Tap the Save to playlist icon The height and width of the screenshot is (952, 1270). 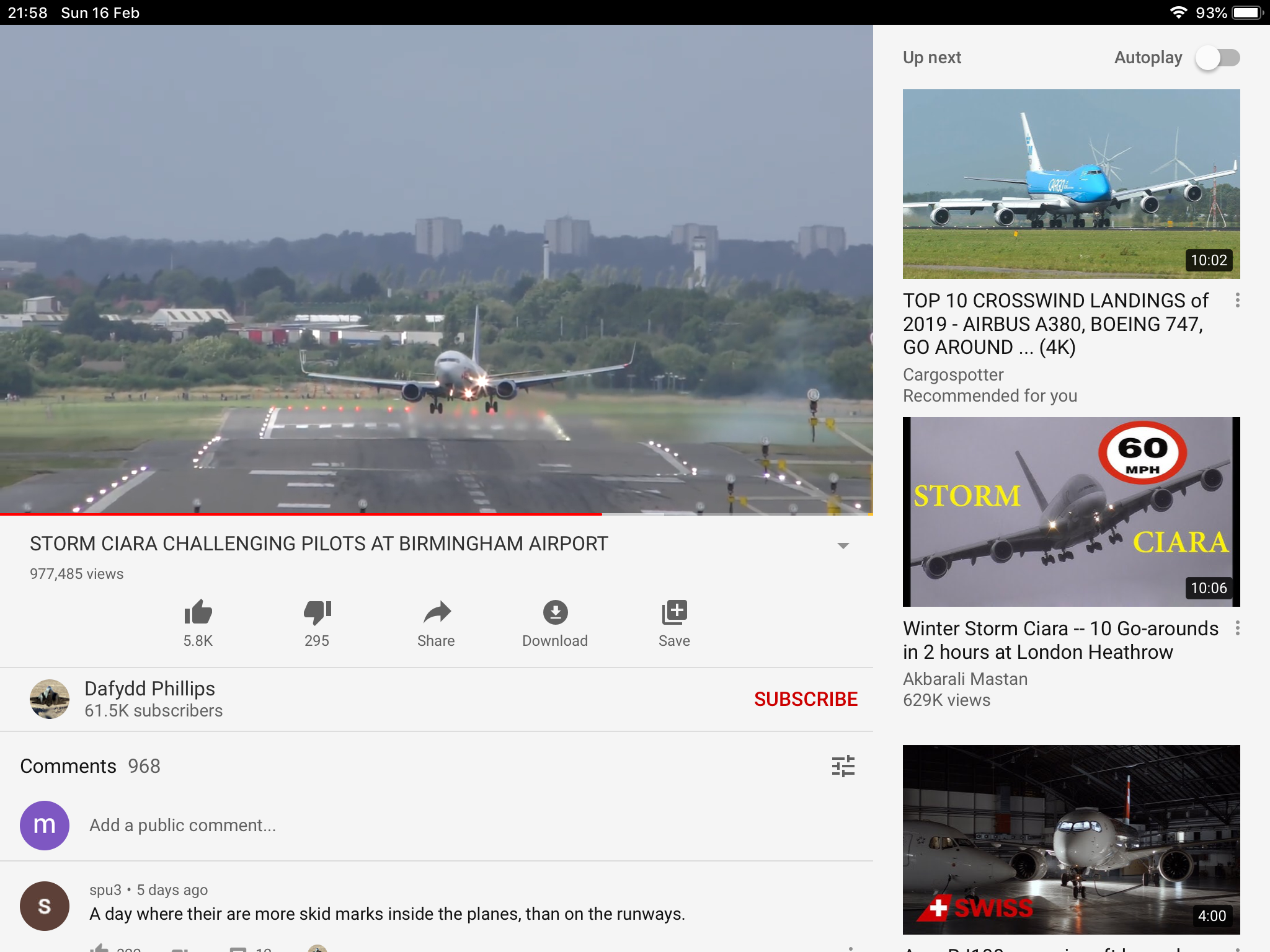(x=674, y=612)
